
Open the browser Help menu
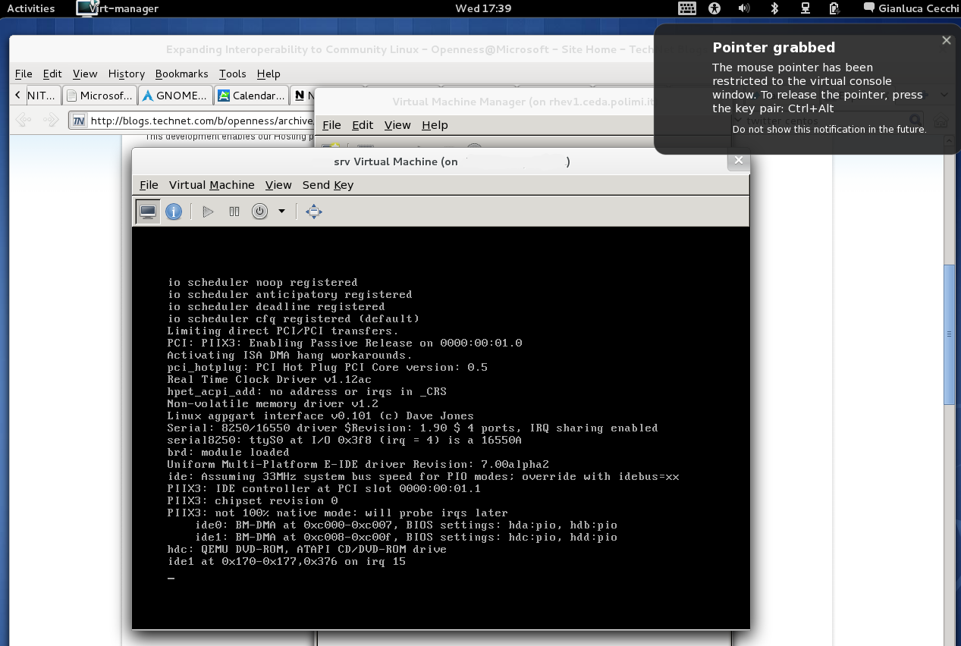point(269,74)
